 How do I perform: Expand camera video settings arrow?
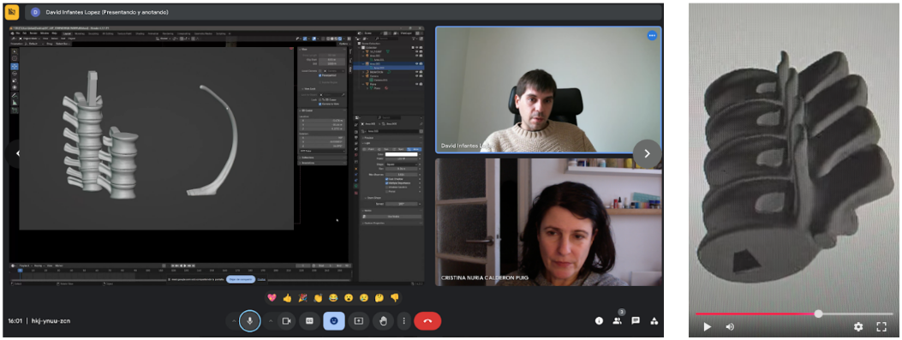[x=271, y=320]
